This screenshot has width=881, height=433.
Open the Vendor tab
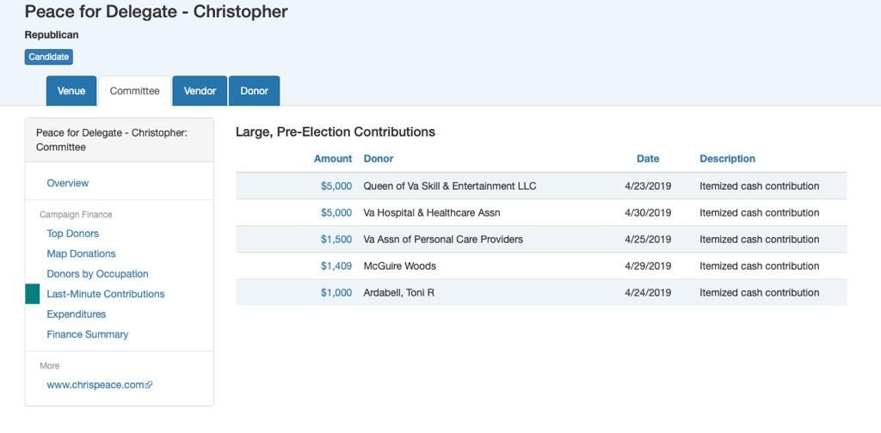tap(200, 91)
